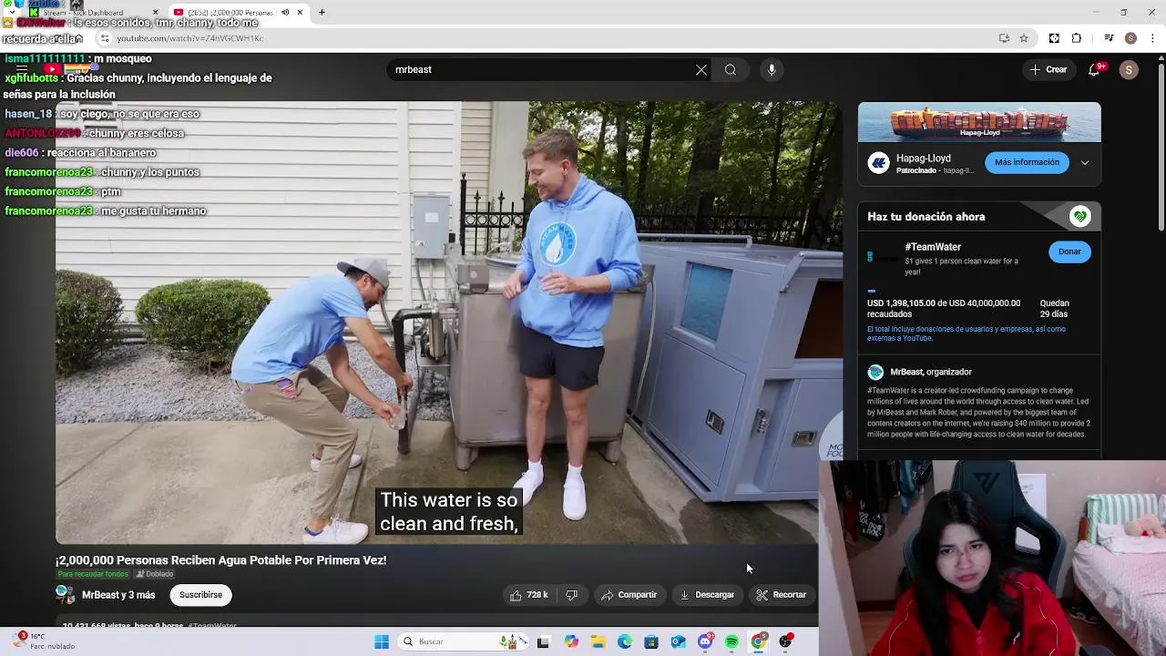The image size is (1166, 656).
Task: Open the weather widget showing 16°C
Action: [x=46, y=641]
